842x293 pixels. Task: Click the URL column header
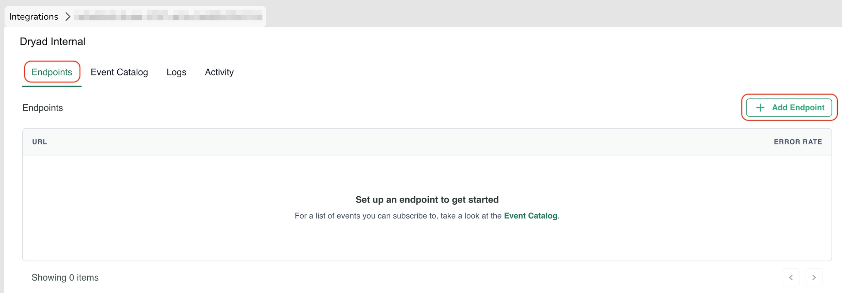(39, 142)
